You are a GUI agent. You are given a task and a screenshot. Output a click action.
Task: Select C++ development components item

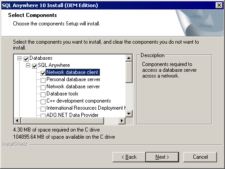click(79, 101)
